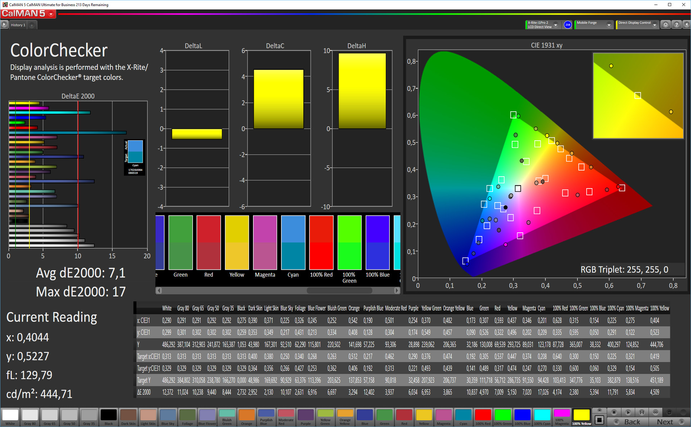The height and width of the screenshot is (427, 691).
Task: Select the History 1 tab
Action: [x=18, y=25]
